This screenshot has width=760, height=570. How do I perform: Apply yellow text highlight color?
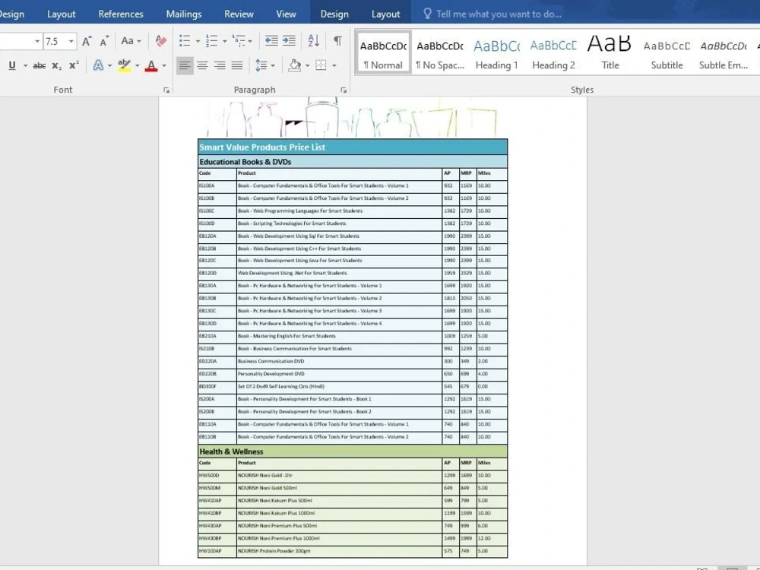(x=124, y=65)
